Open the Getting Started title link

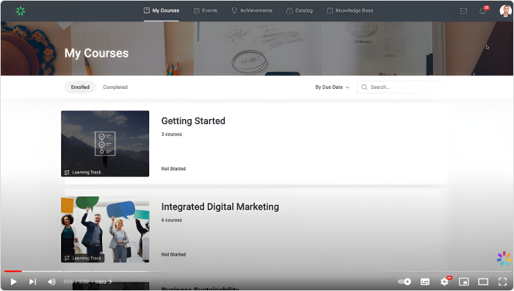point(193,121)
